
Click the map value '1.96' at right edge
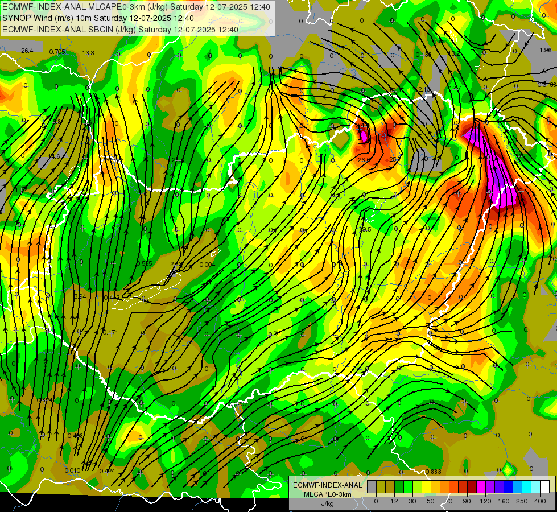(546, 50)
